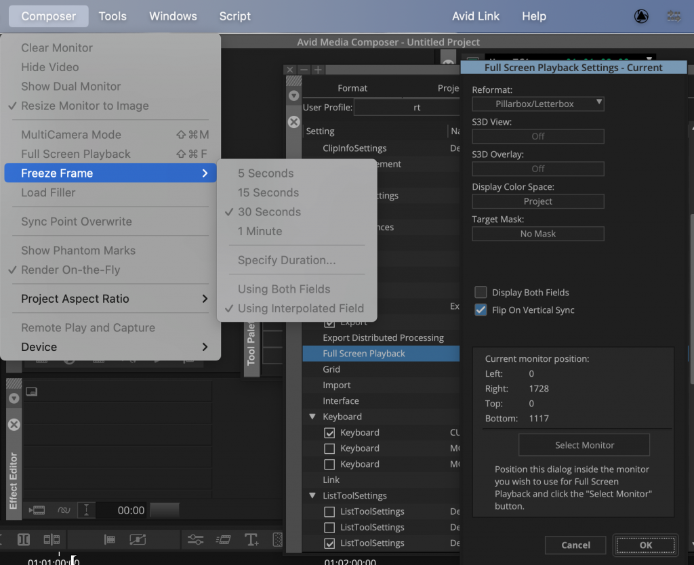Screen dimensions: 694x565
Task: Open the Target Mask dropdown
Action: point(537,234)
